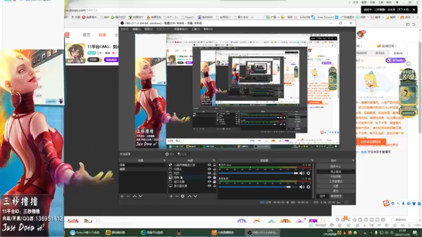
Task: Hide the first browser source via its eye icon
Action: (209, 165)
